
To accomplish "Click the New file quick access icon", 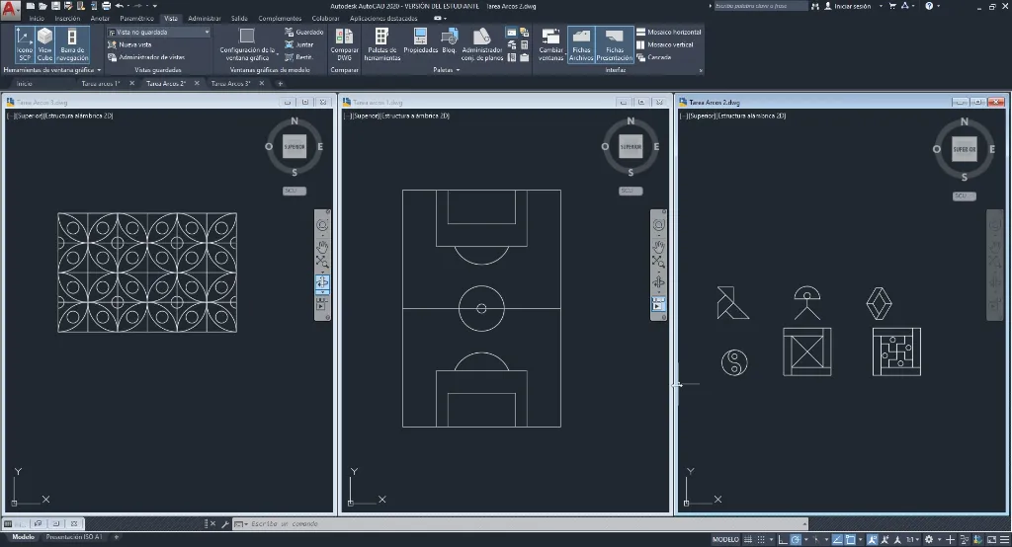I will click(x=31, y=6).
